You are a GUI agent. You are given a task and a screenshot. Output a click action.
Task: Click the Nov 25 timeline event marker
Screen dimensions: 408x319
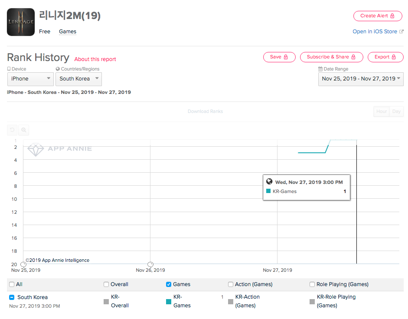point(23,264)
